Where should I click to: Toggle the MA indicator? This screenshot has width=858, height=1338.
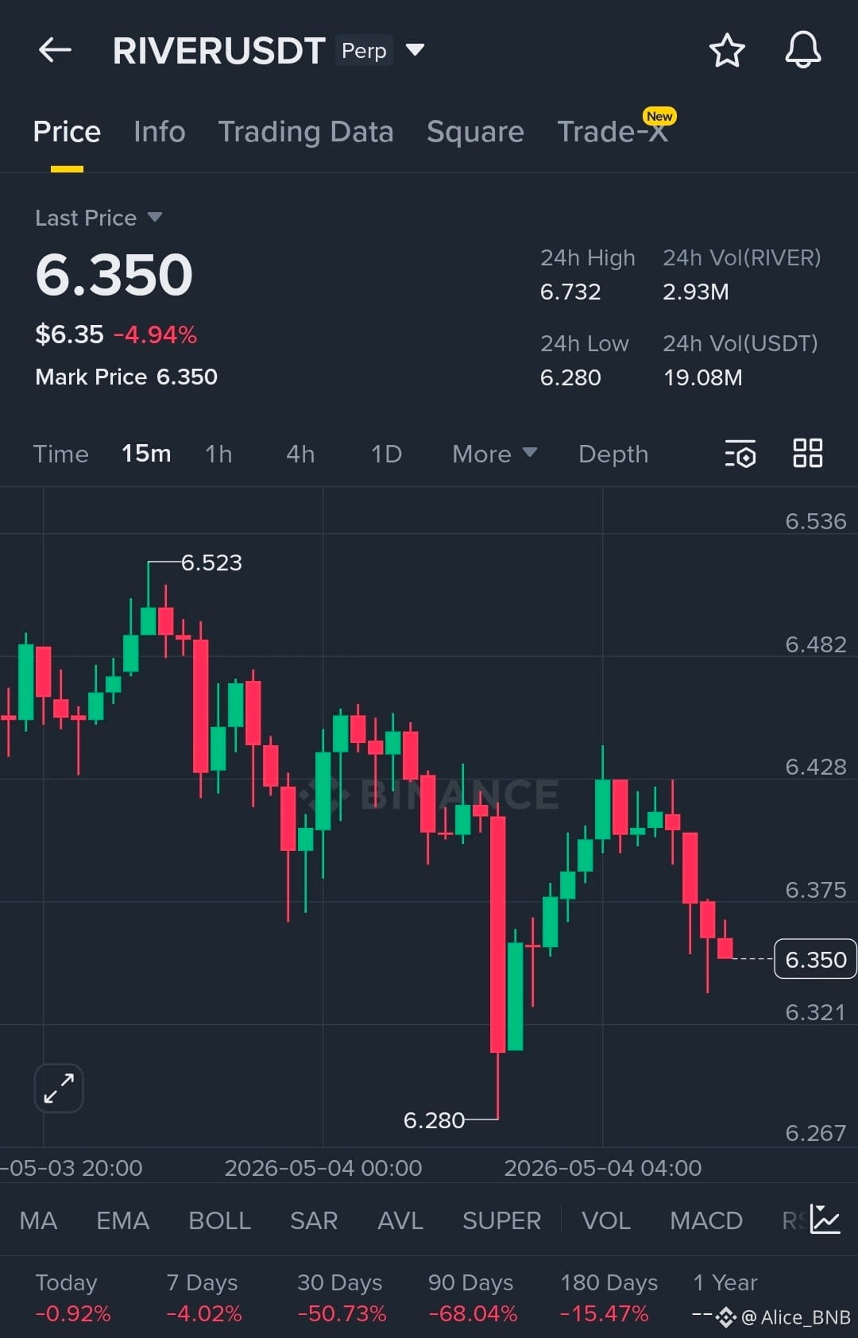click(38, 1220)
